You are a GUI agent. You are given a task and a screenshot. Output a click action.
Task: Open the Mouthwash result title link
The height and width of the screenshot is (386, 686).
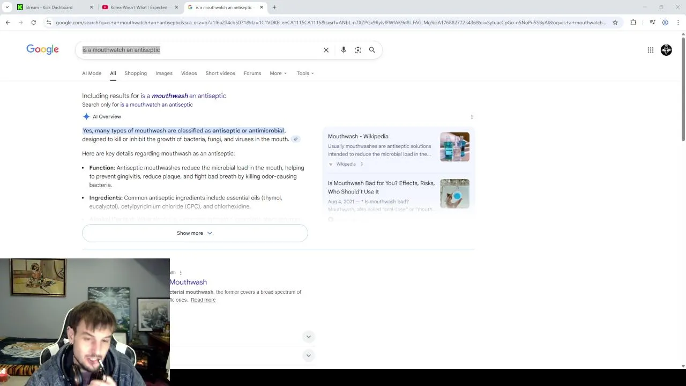pos(188,282)
